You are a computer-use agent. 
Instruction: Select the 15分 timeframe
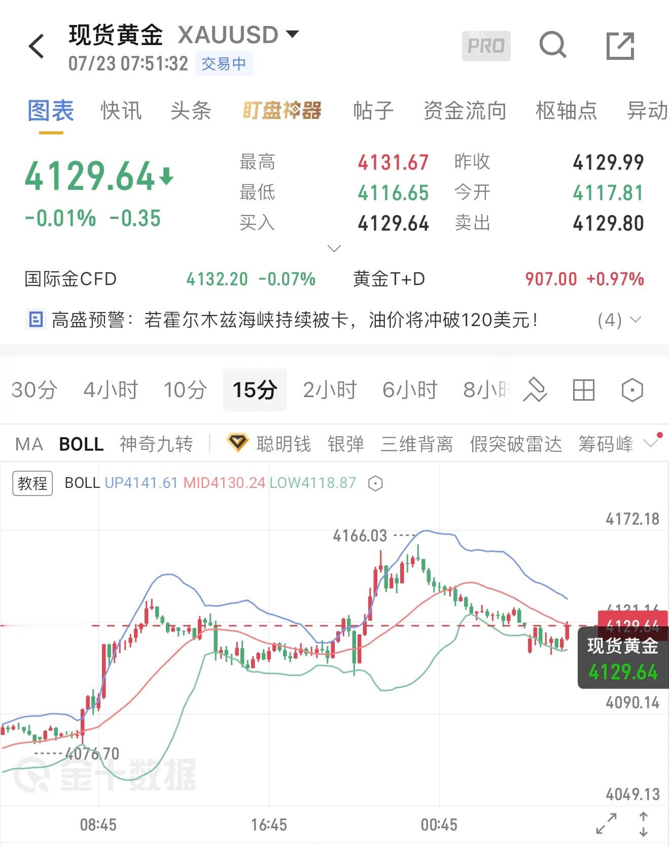pos(255,390)
